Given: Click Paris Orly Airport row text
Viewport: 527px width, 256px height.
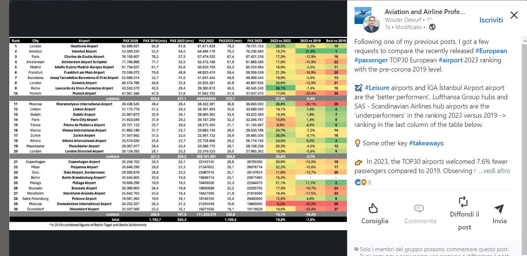Looking at the screenshot, I should [84, 120].
